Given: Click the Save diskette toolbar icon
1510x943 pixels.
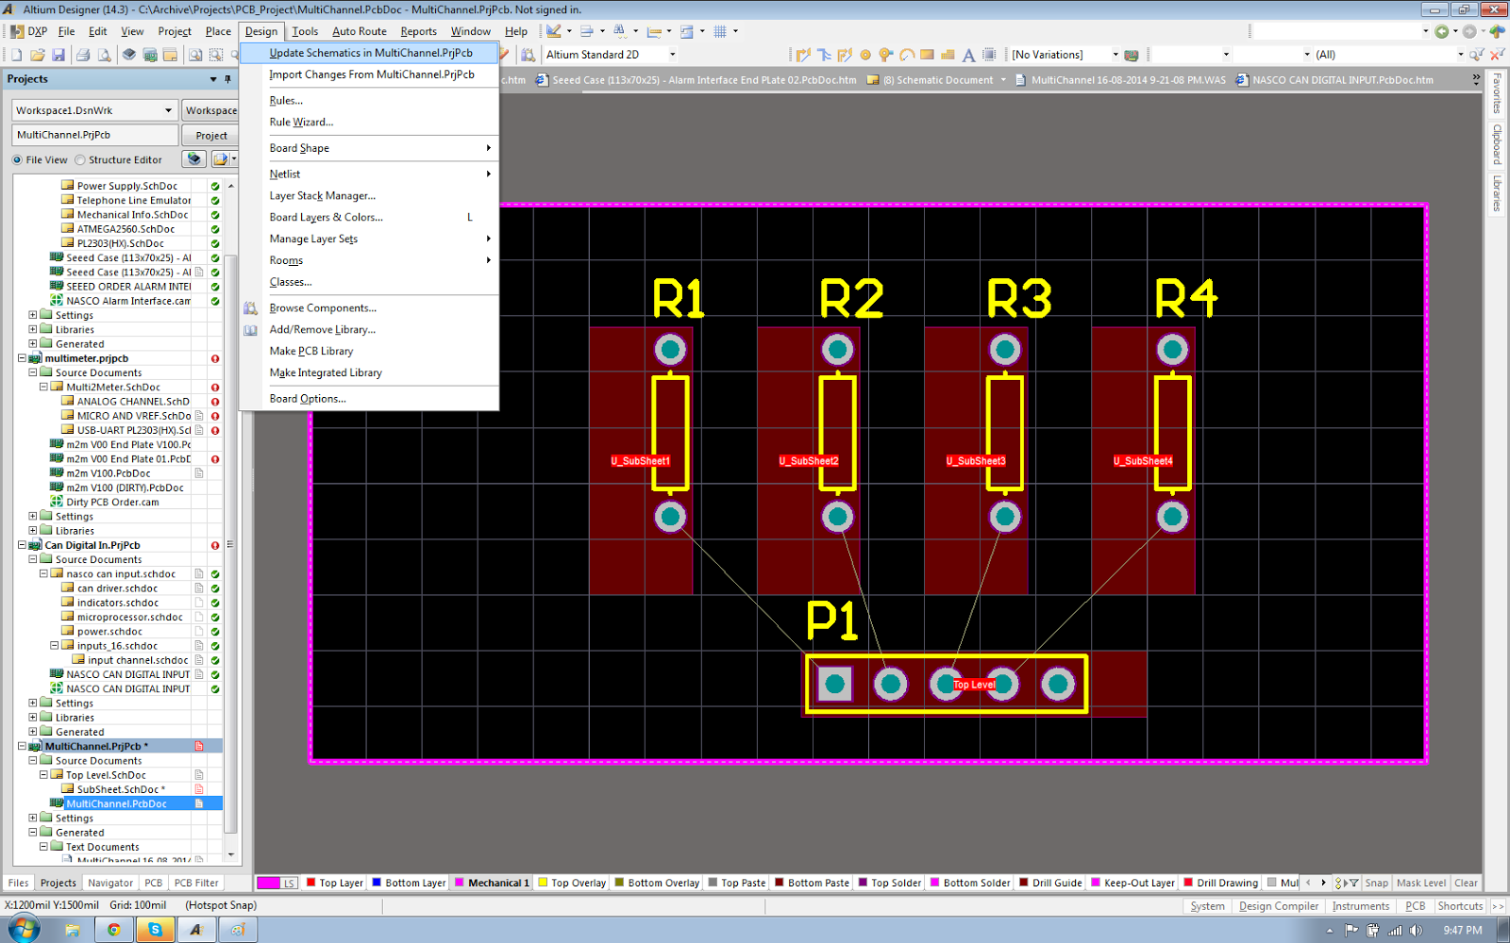Looking at the screenshot, I should (x=59, y=55).
